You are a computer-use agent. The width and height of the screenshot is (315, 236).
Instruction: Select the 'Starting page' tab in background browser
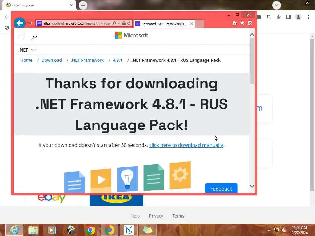coord(39,6)
